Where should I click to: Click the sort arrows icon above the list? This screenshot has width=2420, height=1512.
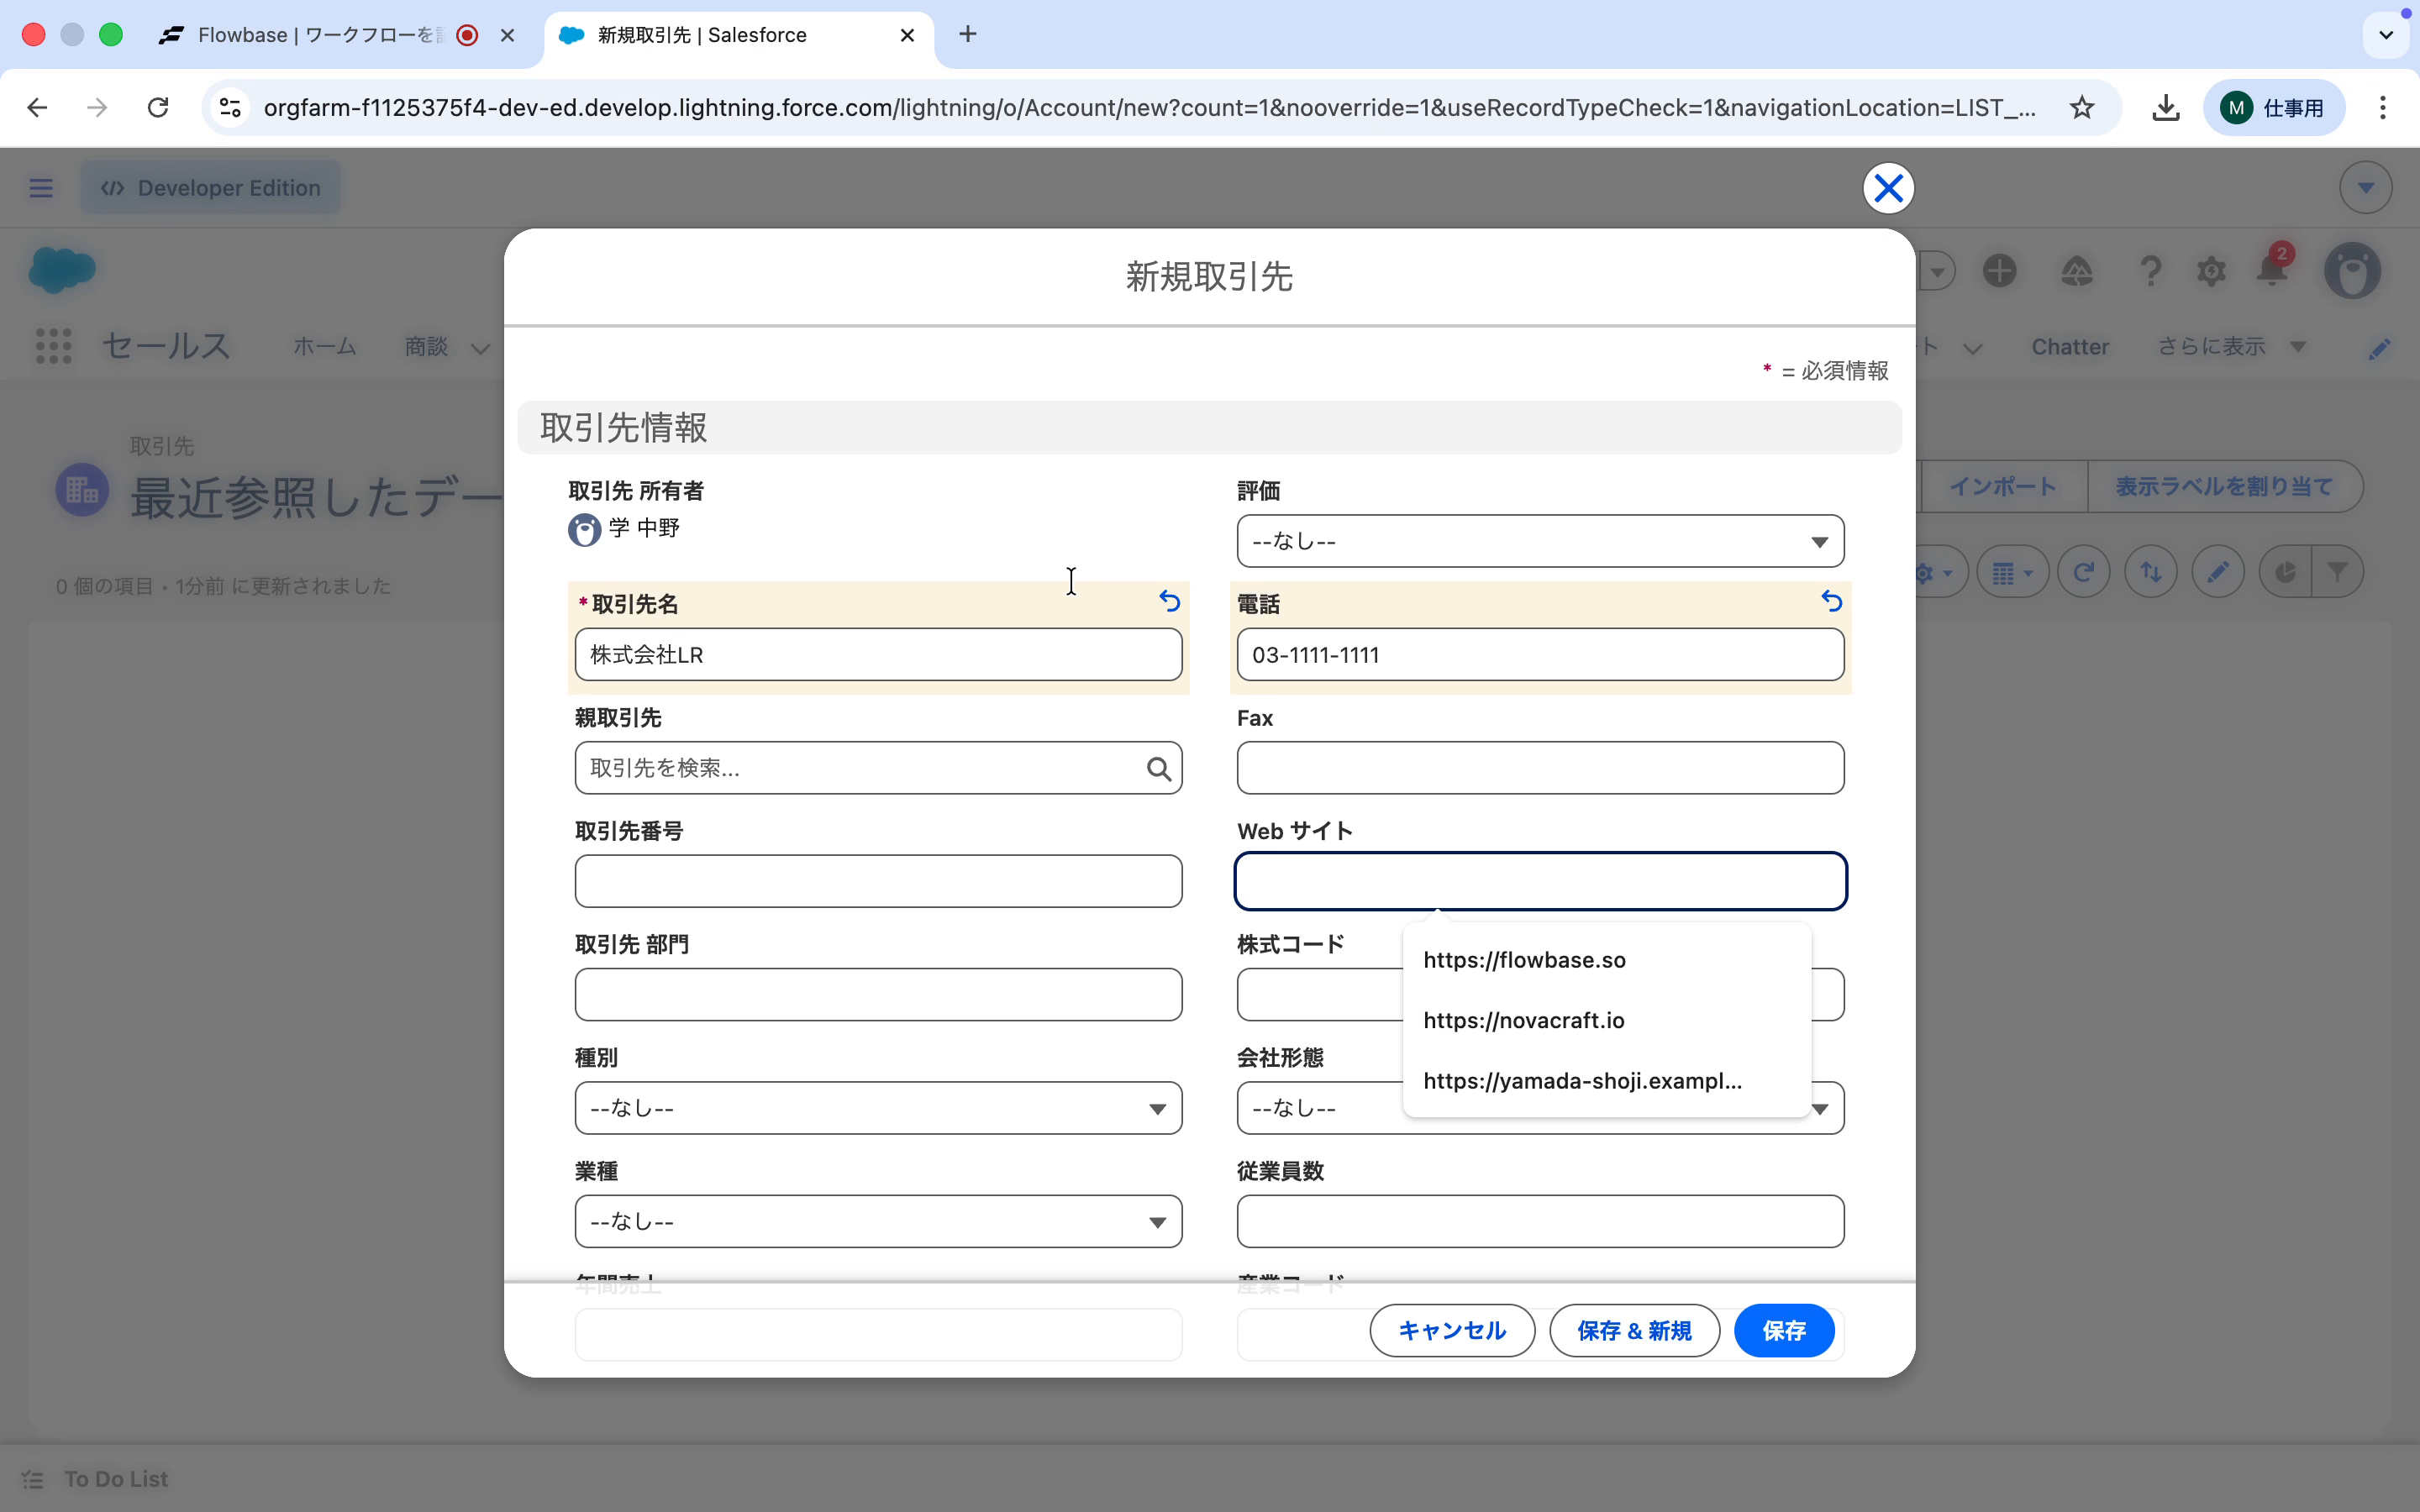pos(2150,571)
